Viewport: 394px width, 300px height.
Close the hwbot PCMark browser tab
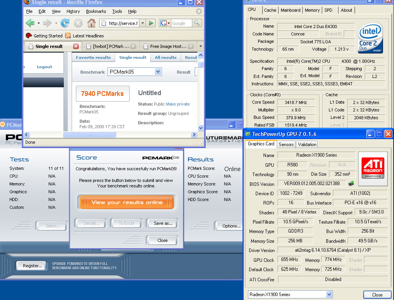point(133,46)
